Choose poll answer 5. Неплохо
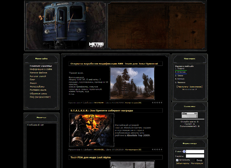The image size is (231, 168). [180, 82]
